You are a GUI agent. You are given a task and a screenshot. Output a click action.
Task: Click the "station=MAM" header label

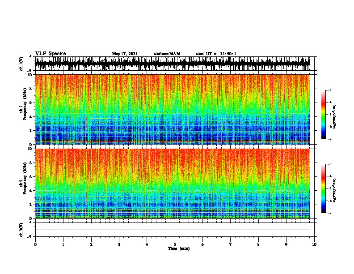pos(167,54)
